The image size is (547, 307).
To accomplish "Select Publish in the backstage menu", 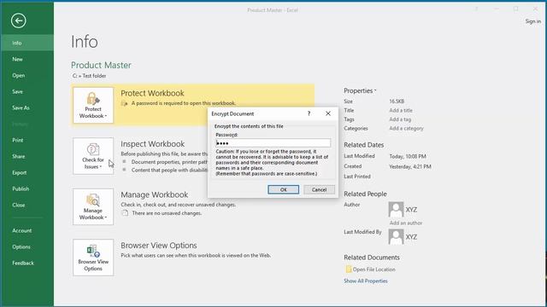I will click(x=27, y=188).
